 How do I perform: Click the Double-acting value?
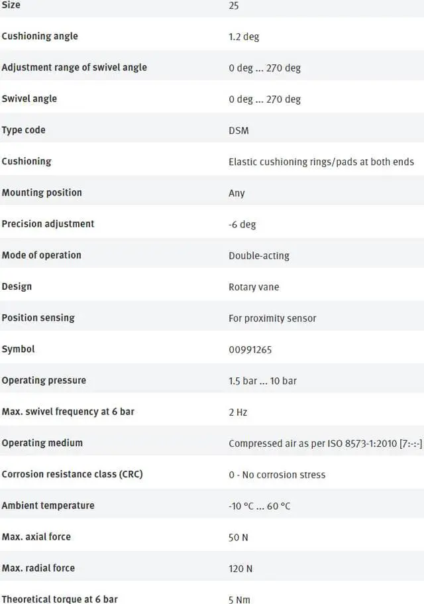click(x=258, y=256)
